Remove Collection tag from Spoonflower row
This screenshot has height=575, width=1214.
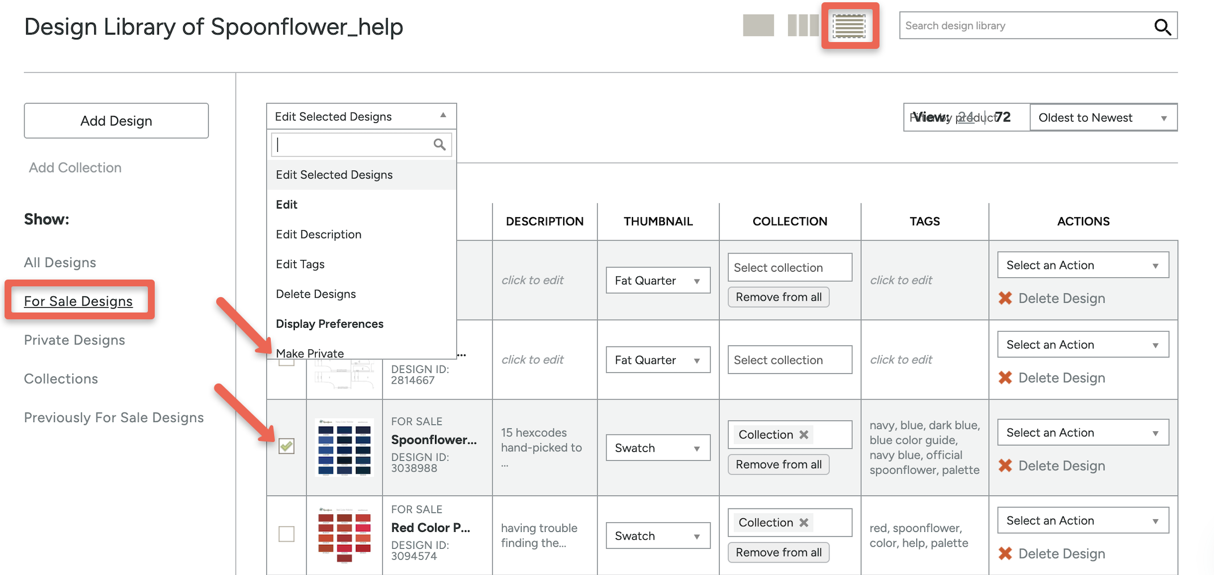pos(804,435)
